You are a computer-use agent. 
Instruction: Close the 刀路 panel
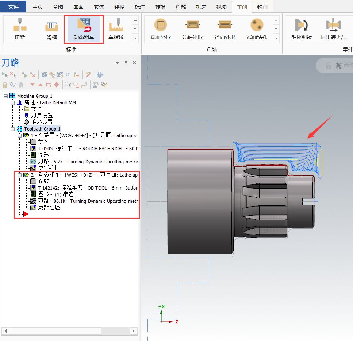point(134,62)
